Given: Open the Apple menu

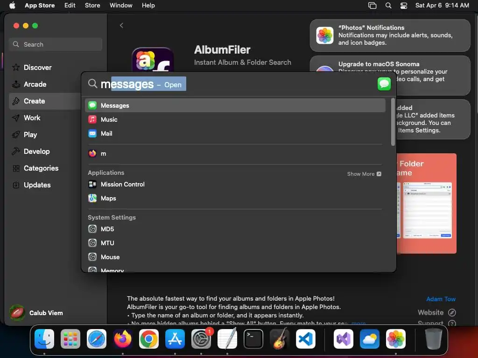Looking at the screenshot, I should (x=13, y=6).
